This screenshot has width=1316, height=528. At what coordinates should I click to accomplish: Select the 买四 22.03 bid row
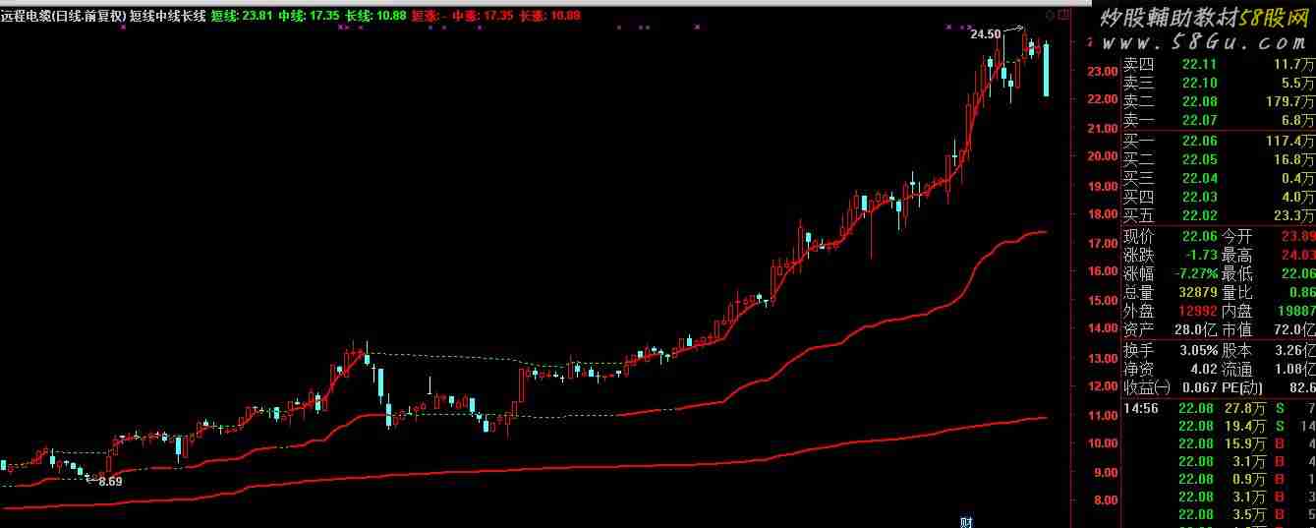coord(1219,197)
